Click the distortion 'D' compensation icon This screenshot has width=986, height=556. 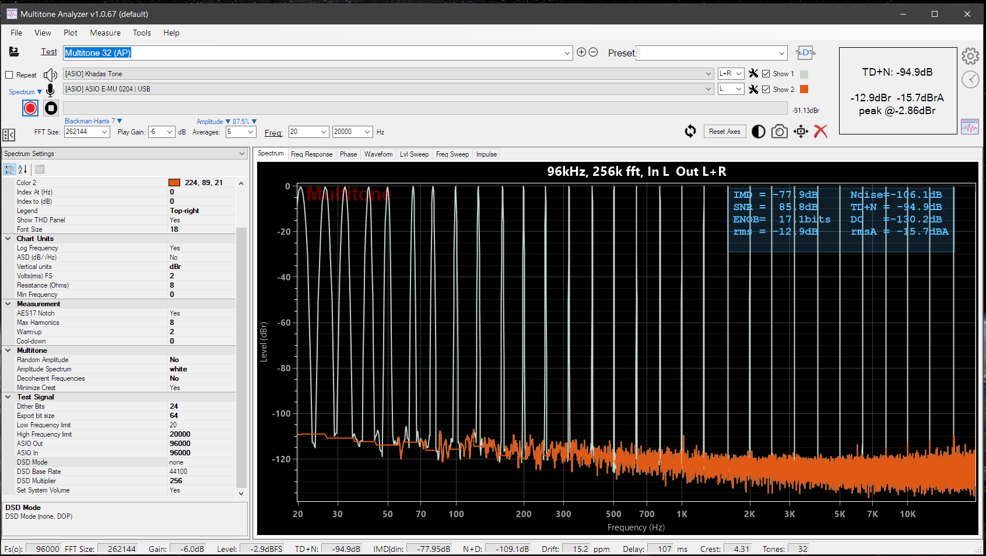click(805, 52)
